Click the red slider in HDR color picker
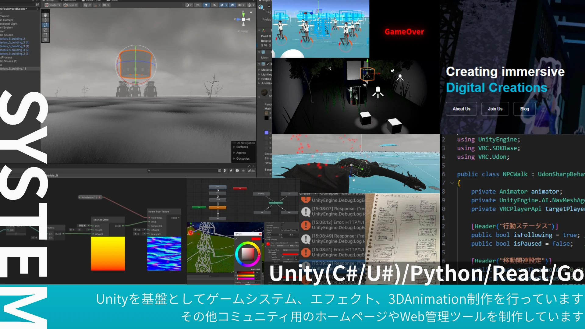The image size is (585, 329). tap(246, 273)
